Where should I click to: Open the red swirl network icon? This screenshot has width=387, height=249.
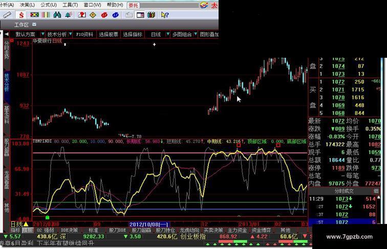[x=104, y=15]
